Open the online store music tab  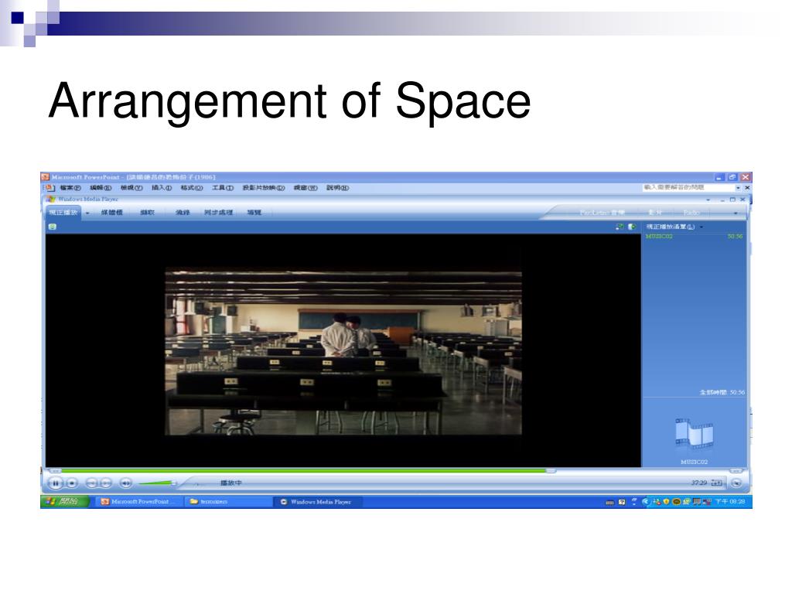[x=602, y=213]
